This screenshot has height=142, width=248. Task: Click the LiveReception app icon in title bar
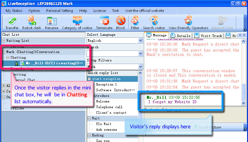tap(4, 3)
